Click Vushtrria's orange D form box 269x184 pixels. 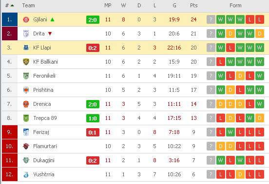240,174
